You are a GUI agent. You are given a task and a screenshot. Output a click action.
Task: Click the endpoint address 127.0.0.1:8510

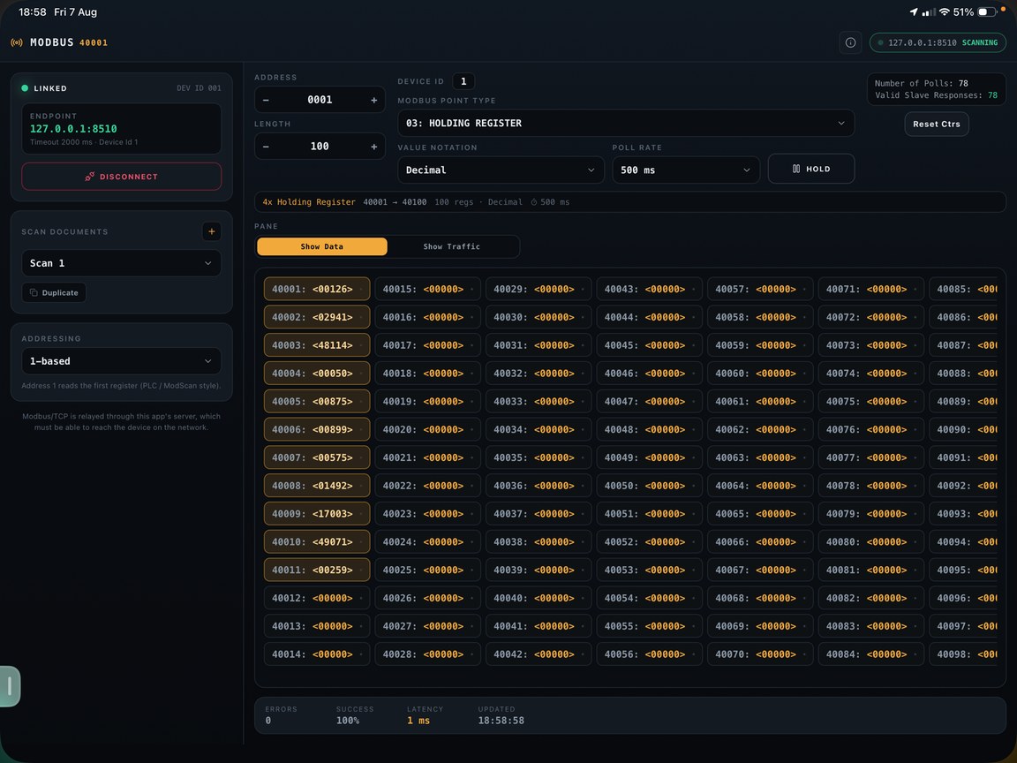coord(73,129)
